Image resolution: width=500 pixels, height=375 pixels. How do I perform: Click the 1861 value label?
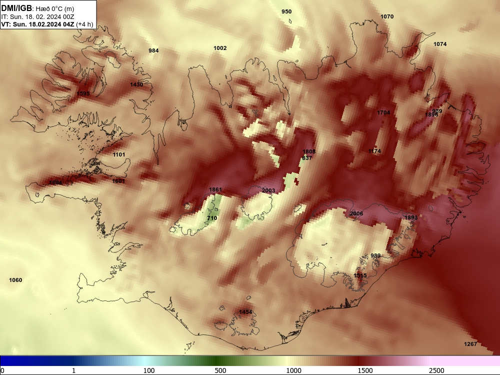point(215,189)
